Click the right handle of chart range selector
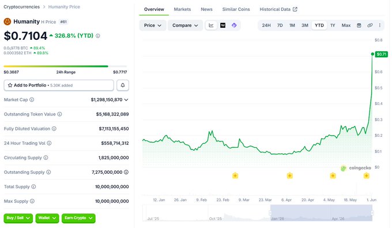Viewport: 392px width, 228px height. [372, 213]
